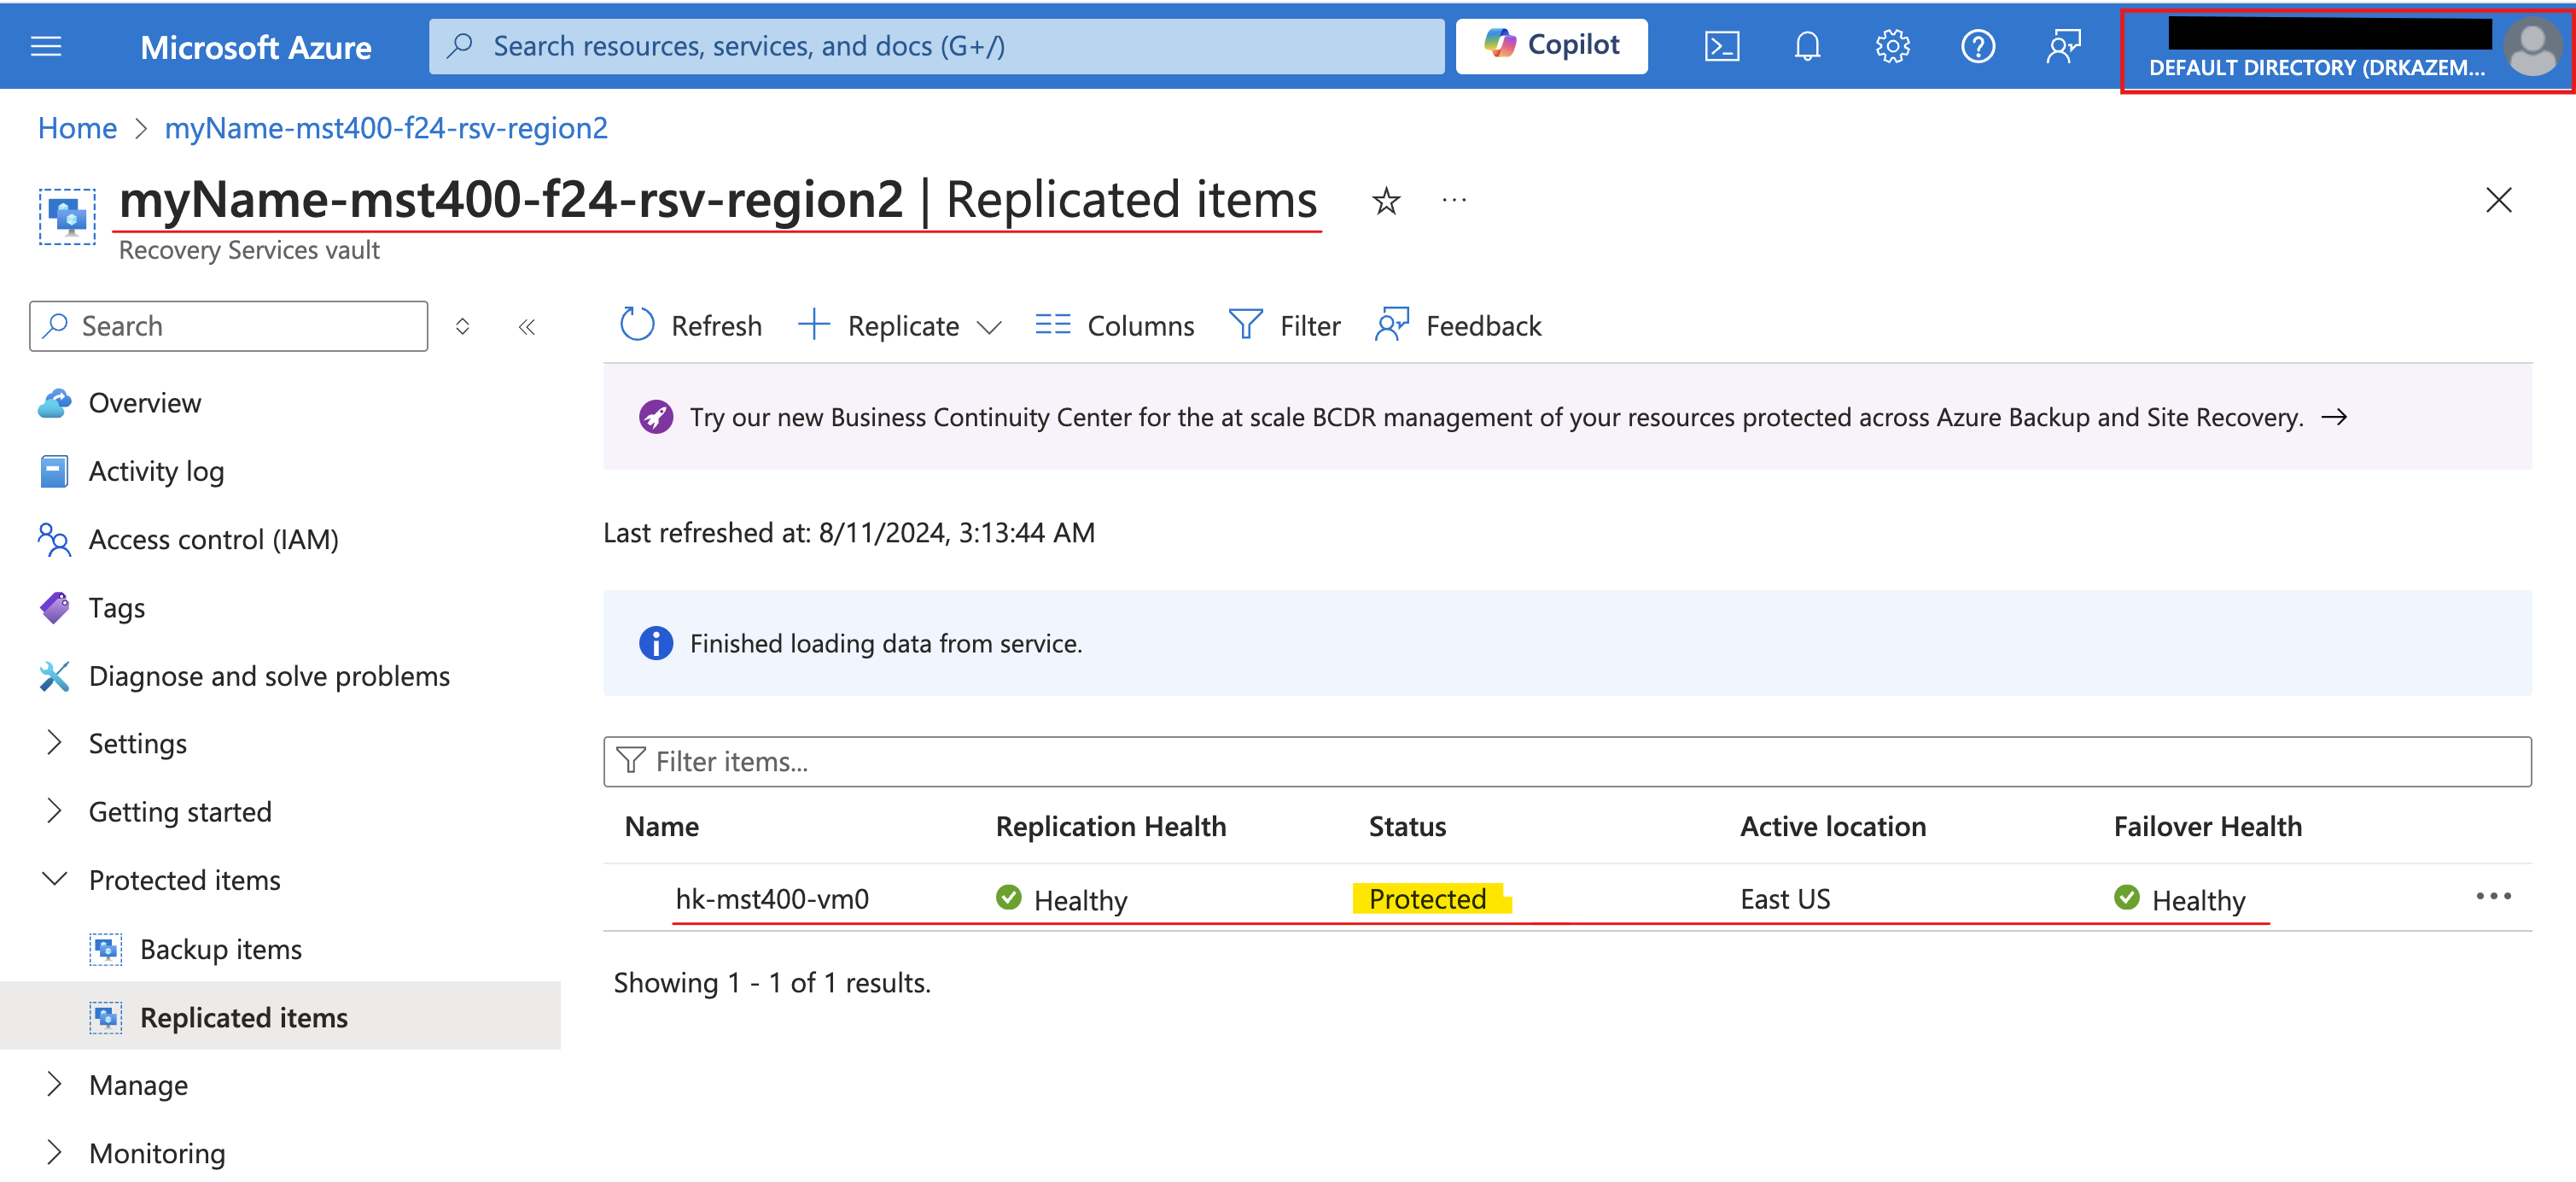
Task: Click the Protected status cell
Action: click(1428, 898)
